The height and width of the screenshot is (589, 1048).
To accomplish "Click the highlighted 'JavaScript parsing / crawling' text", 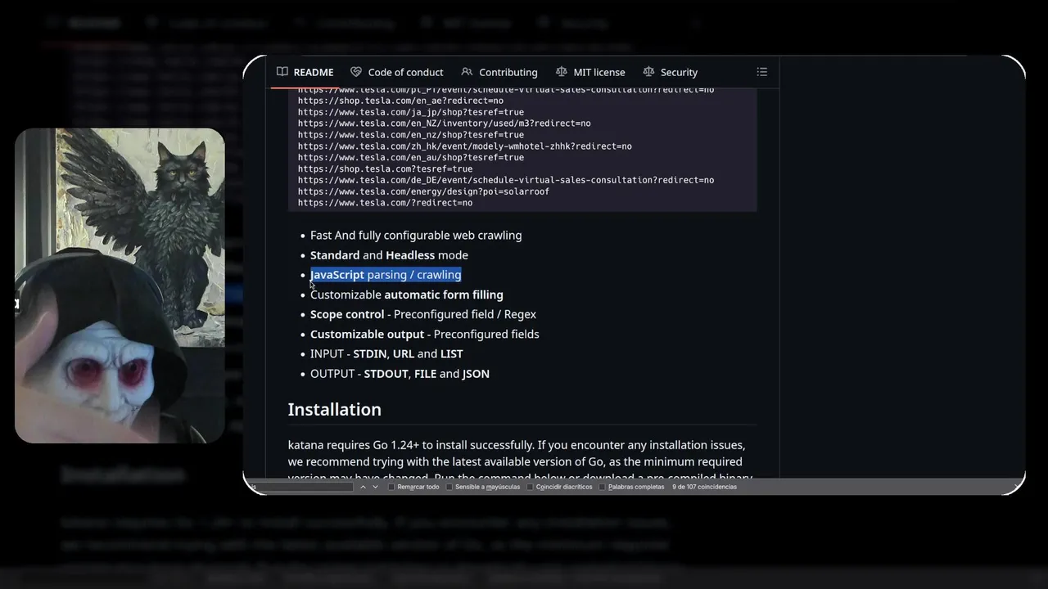I will tap(386, 275).
